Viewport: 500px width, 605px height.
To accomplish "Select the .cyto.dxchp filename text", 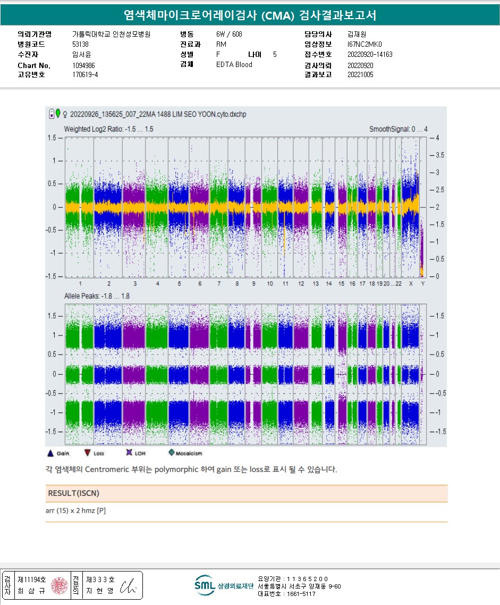I will (x=158, y=114).
